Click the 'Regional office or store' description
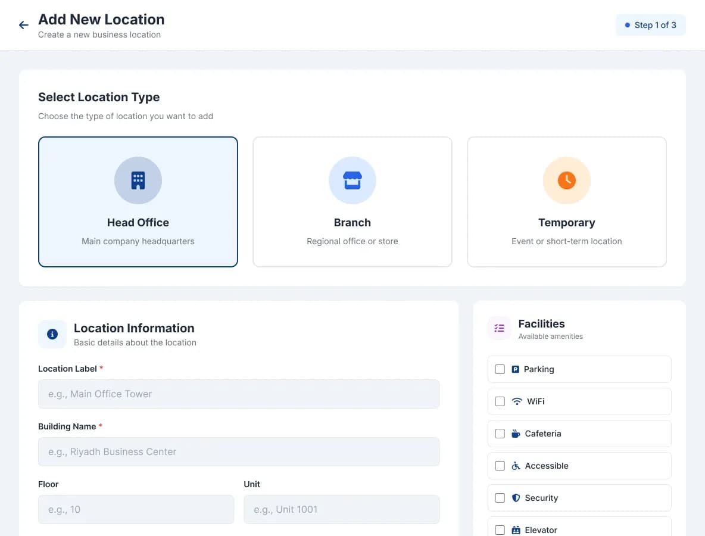This screenshot has height=536, width=705. (x=352, y=241)
